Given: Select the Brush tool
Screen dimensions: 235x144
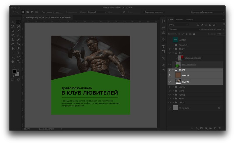Looking at the screenshot, I should [x=18, y=35].
